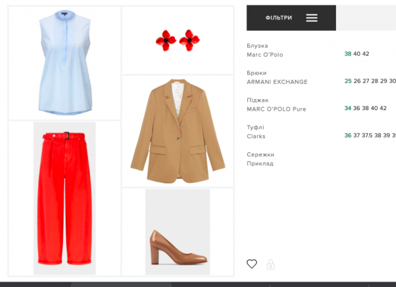Screen dimensions: 396x287
Task: Open the tan block-heel pump image
Action: pos(178,232)
